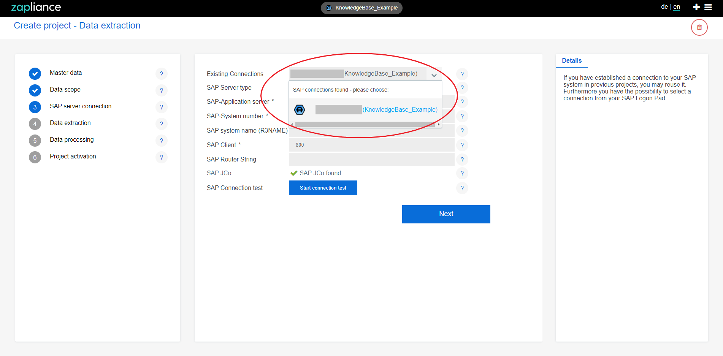Viewport: 723px width, 356px height.
Task: Click the SAP Client field showing 800
Action: coord(372,145)
